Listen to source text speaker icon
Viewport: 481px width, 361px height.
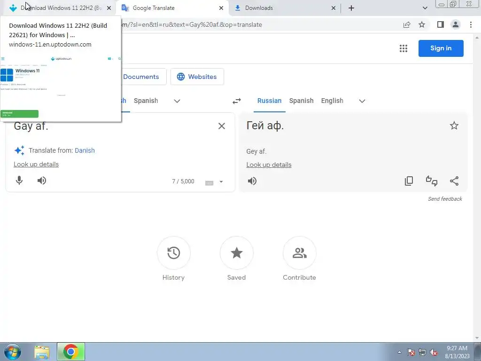point(42,180)
